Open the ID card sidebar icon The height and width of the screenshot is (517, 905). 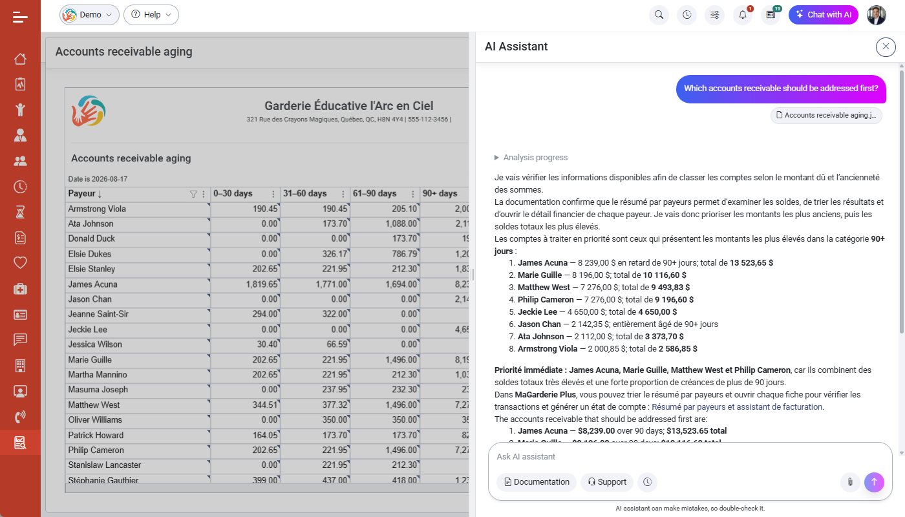tap(20, 315)
